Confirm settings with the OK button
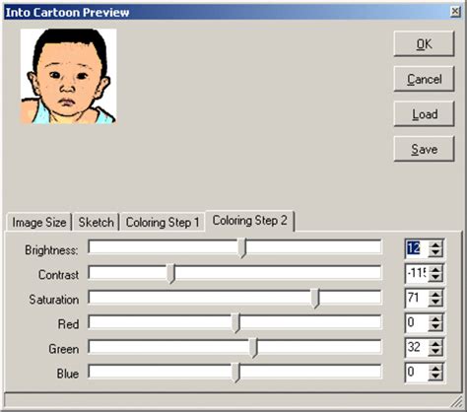Viewport: 467px width, 412px height. (424, 43)
